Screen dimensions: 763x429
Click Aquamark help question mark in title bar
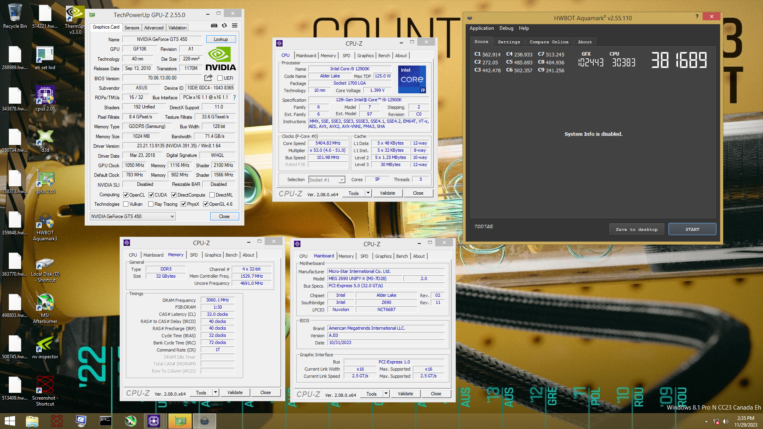[697, 16]
